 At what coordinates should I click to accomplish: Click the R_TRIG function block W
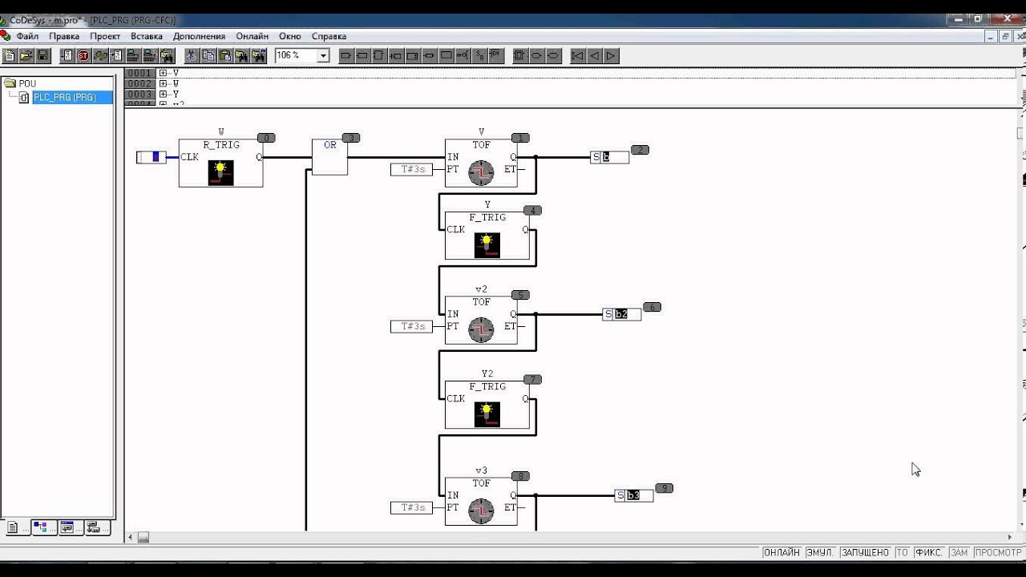point(220,163)
